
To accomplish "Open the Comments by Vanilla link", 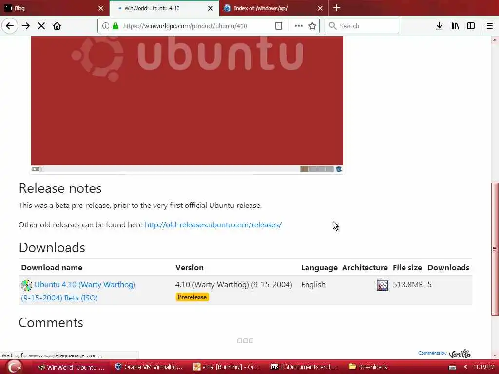I will point(444,354).
